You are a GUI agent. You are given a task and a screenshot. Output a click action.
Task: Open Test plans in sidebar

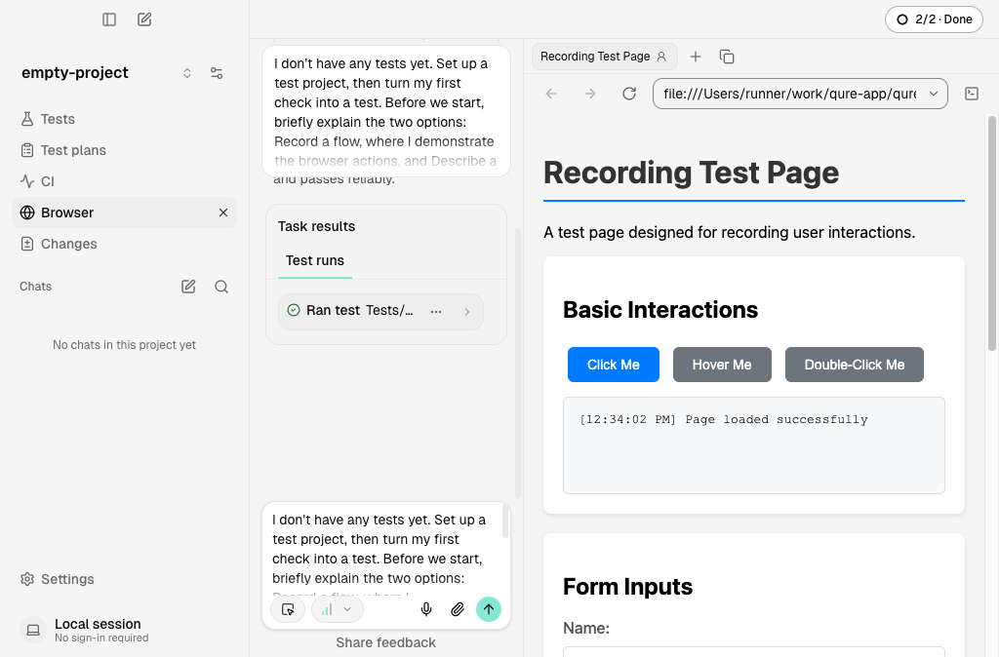tap(124, 150)
